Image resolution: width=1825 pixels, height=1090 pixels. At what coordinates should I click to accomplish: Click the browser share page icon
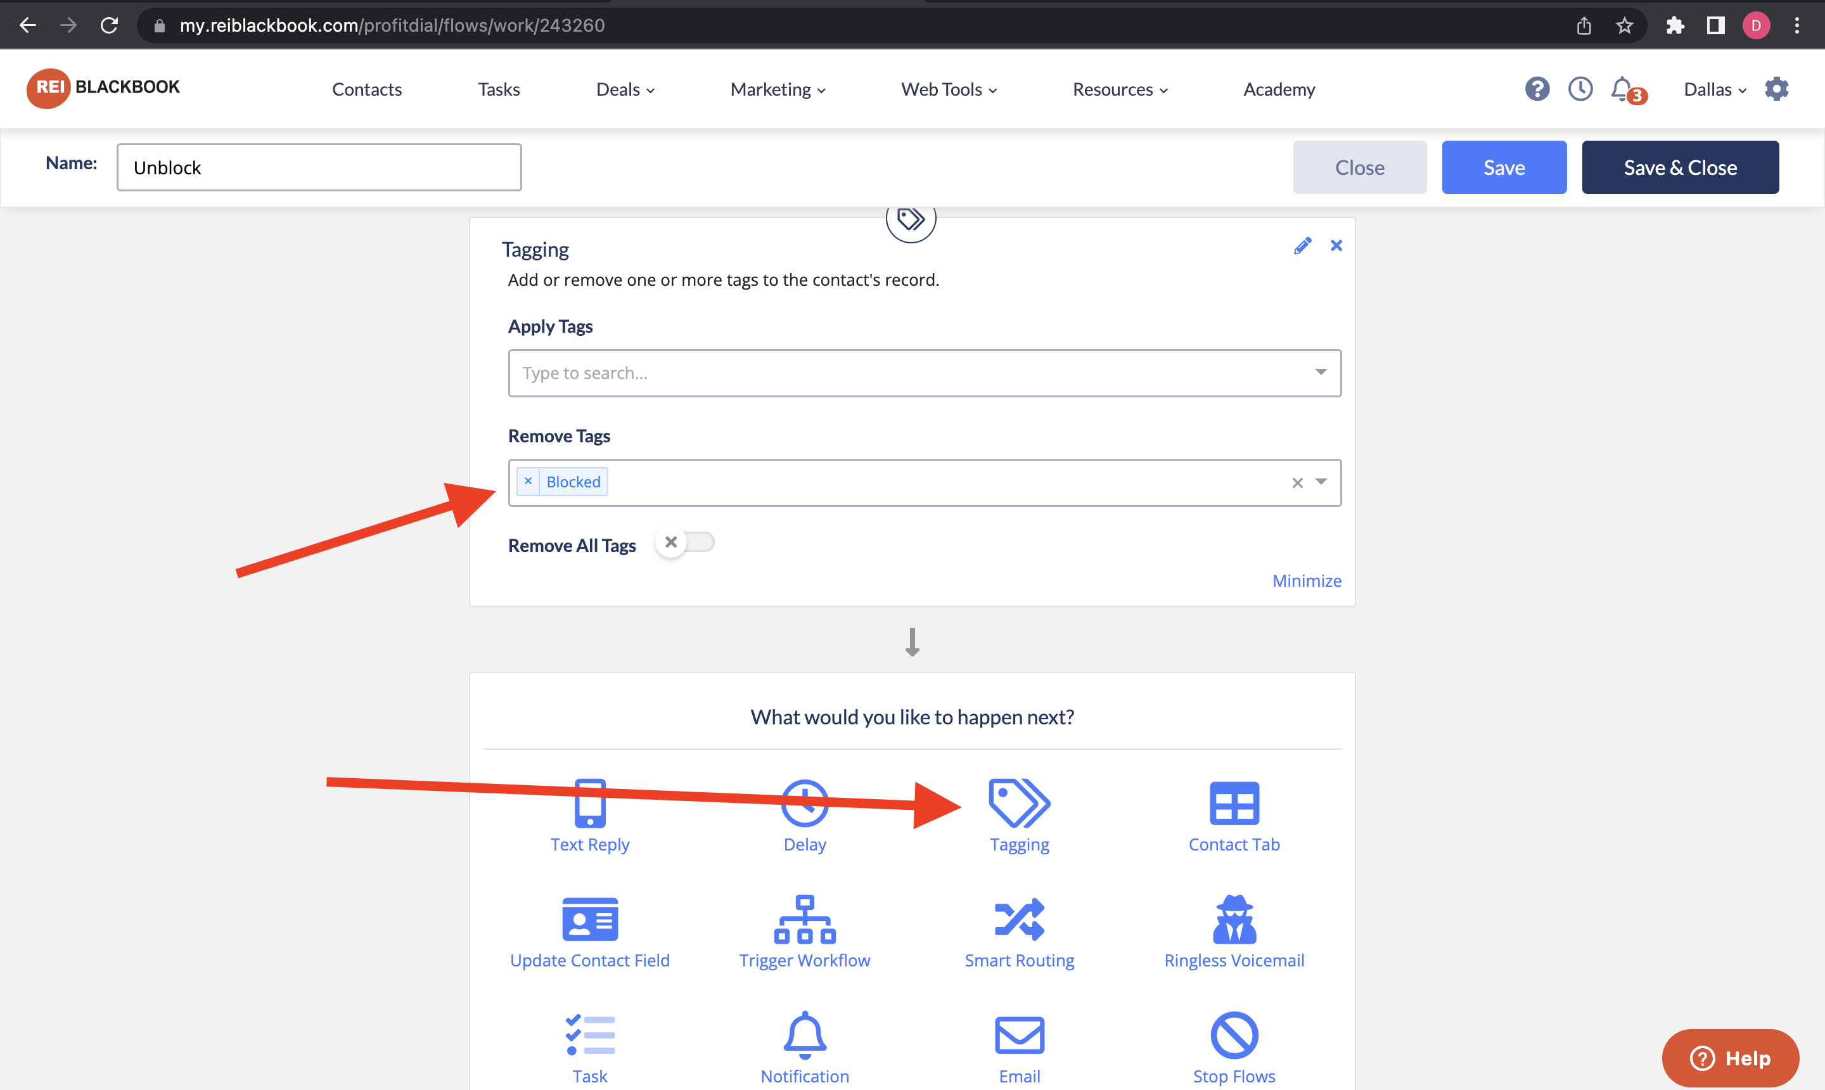tap(1584, 26)
